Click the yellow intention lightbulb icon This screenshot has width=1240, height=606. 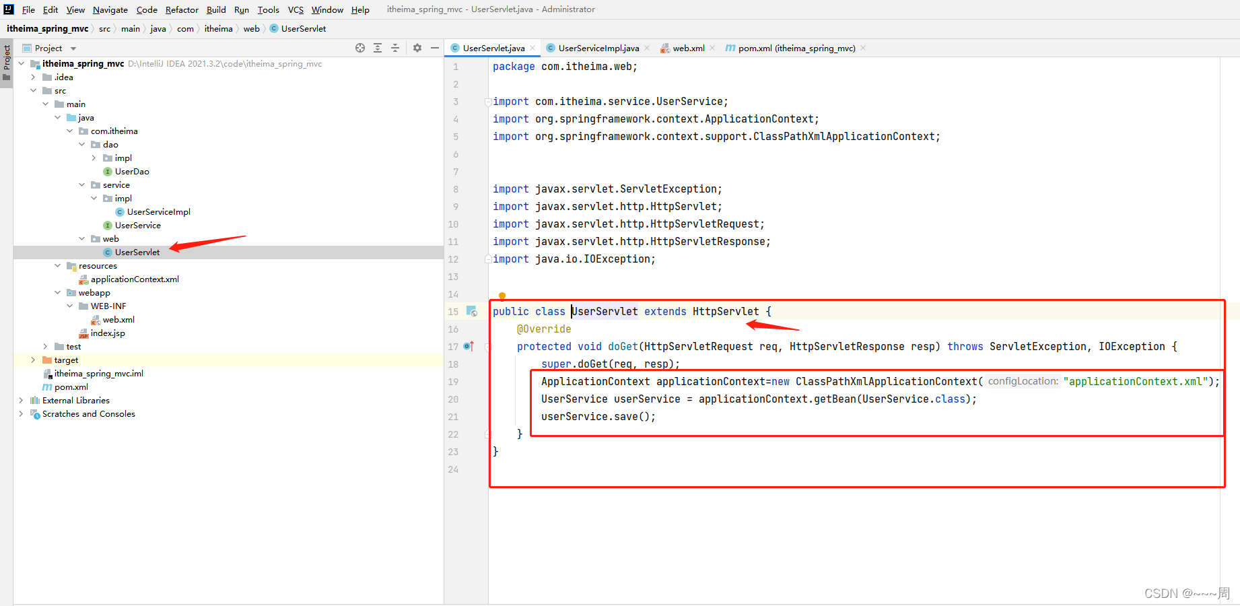[502, 296]
